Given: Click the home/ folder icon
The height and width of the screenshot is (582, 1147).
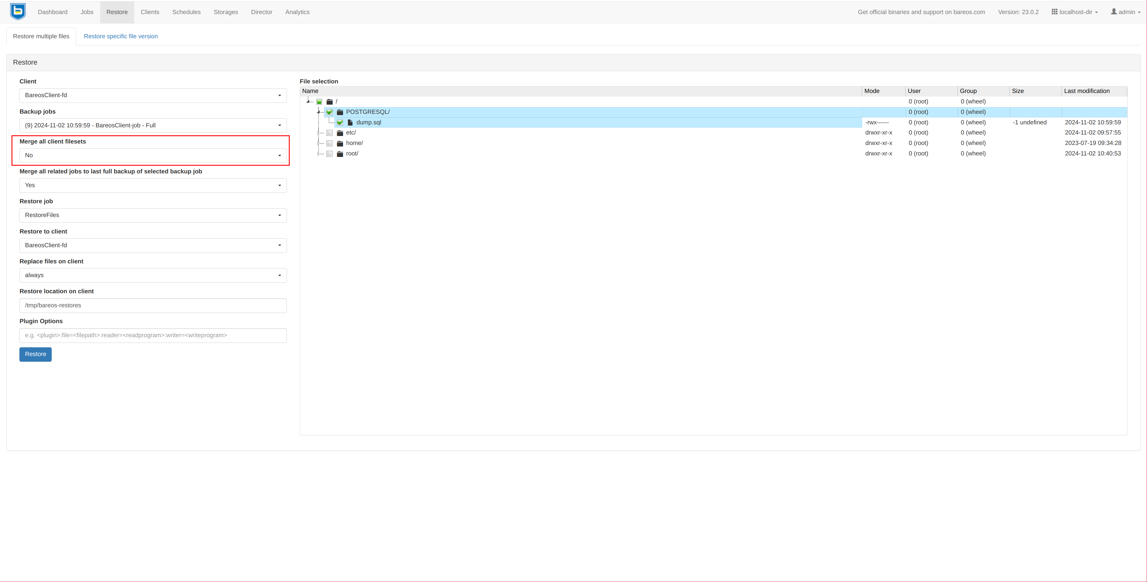Looking at the screenshot, I should point(340,143).
